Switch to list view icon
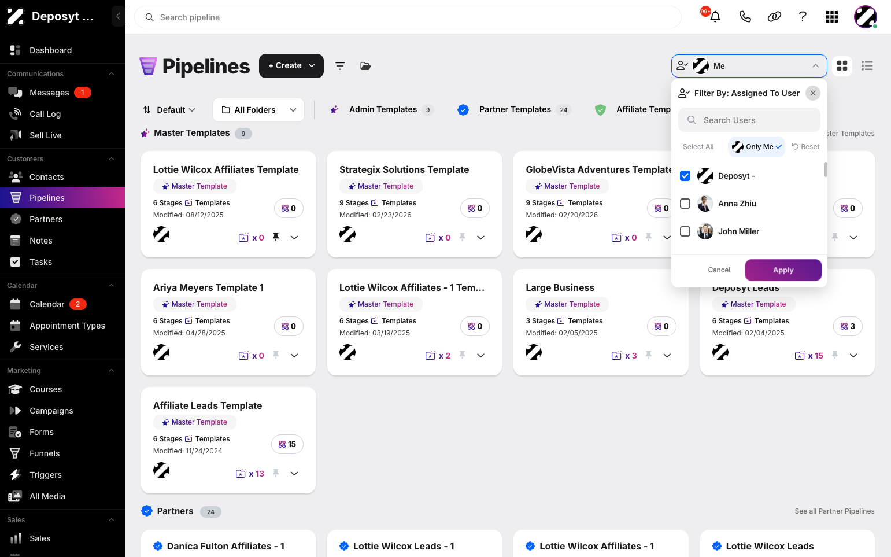Screen dimensions: 891x557 (867, 66)
